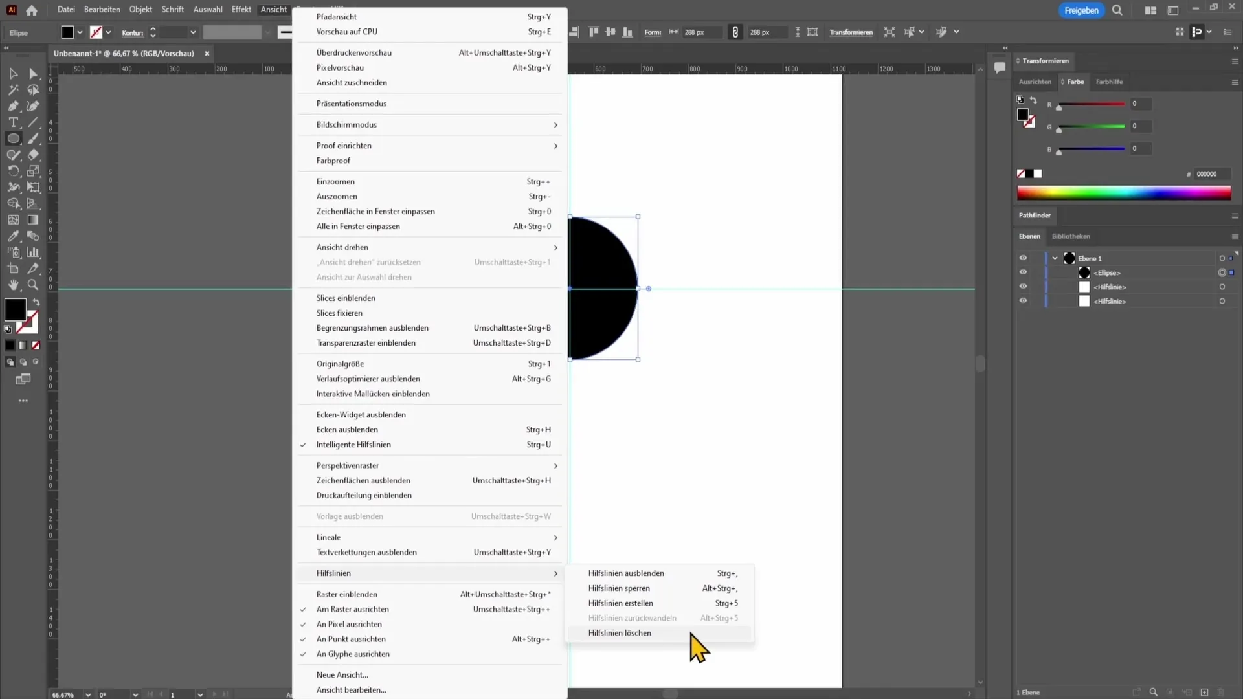Expand the Ansicht drehen submenu

click(x=429, y=247)
